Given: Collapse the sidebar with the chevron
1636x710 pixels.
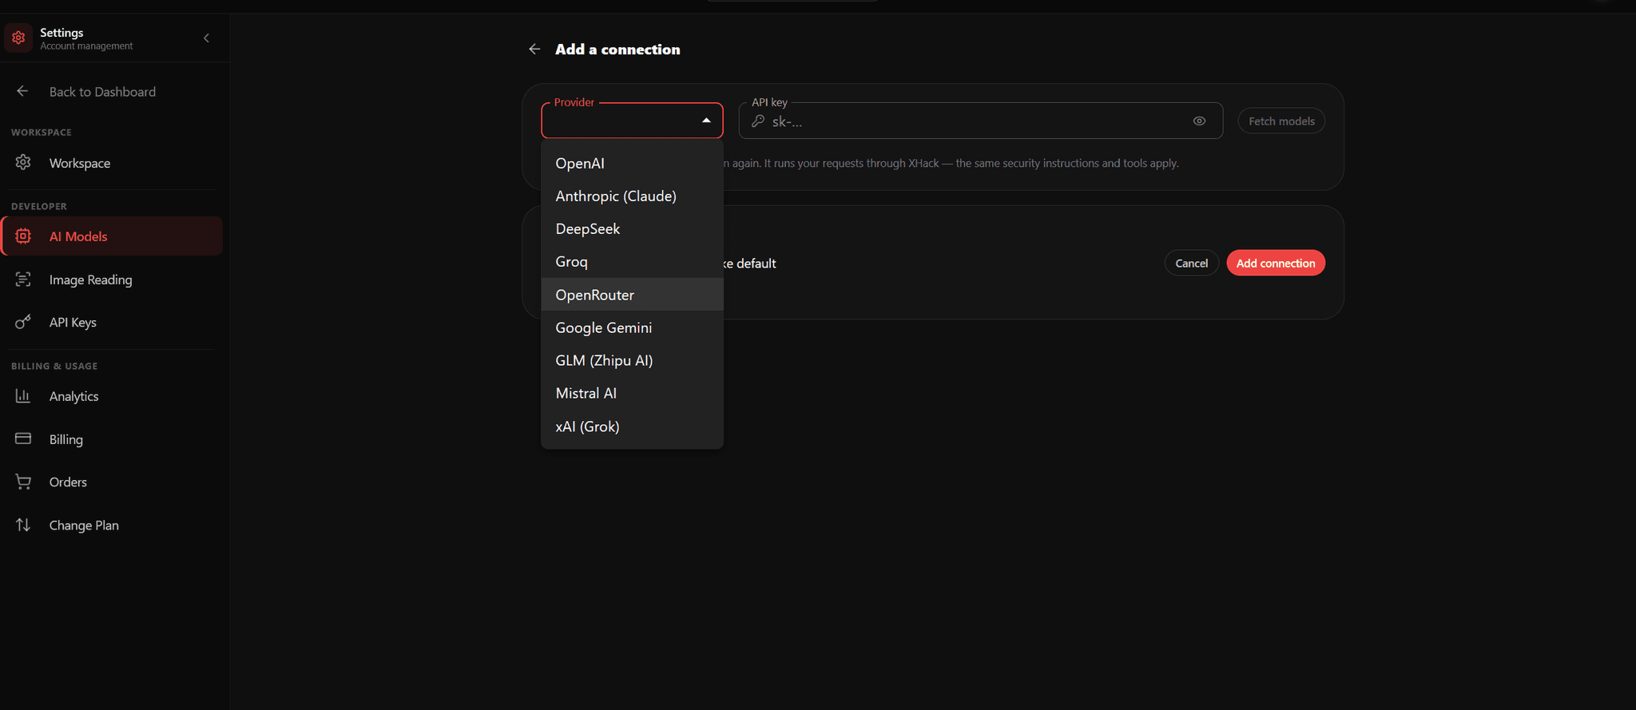Looking at the screenshot, I should coord(206,38).
